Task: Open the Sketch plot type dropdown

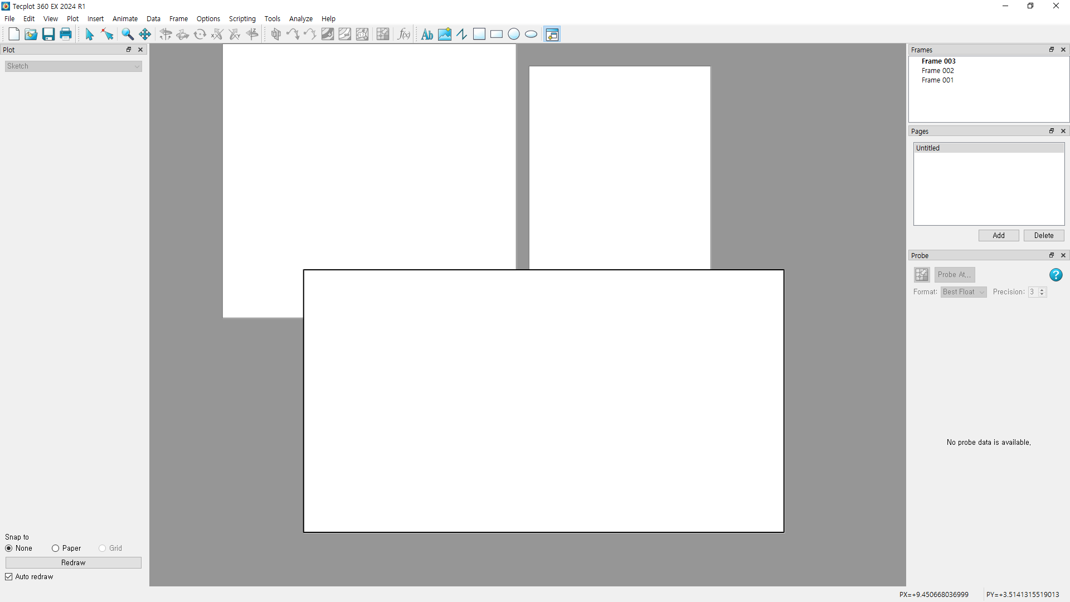Action: point(74,66)
